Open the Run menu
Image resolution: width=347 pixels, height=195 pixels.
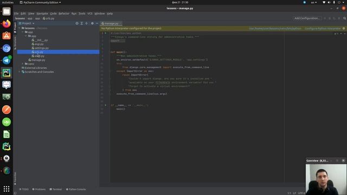(74, 14)
